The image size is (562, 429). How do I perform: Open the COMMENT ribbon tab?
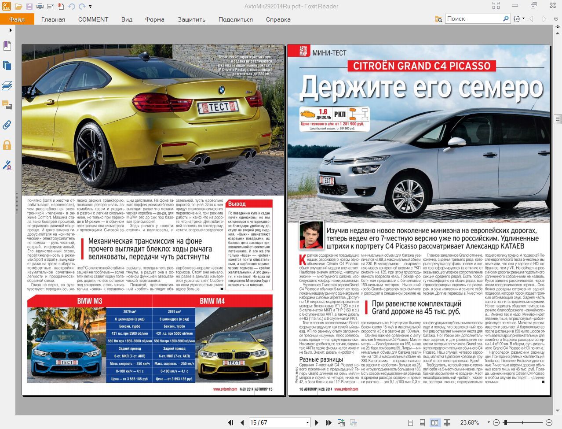tap(93, 19)
